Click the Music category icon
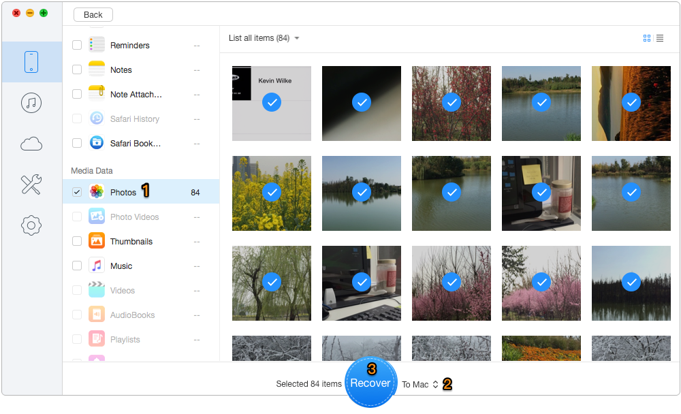Image resolution: width=681 pixels, height=414 pixels. point(97,266)
